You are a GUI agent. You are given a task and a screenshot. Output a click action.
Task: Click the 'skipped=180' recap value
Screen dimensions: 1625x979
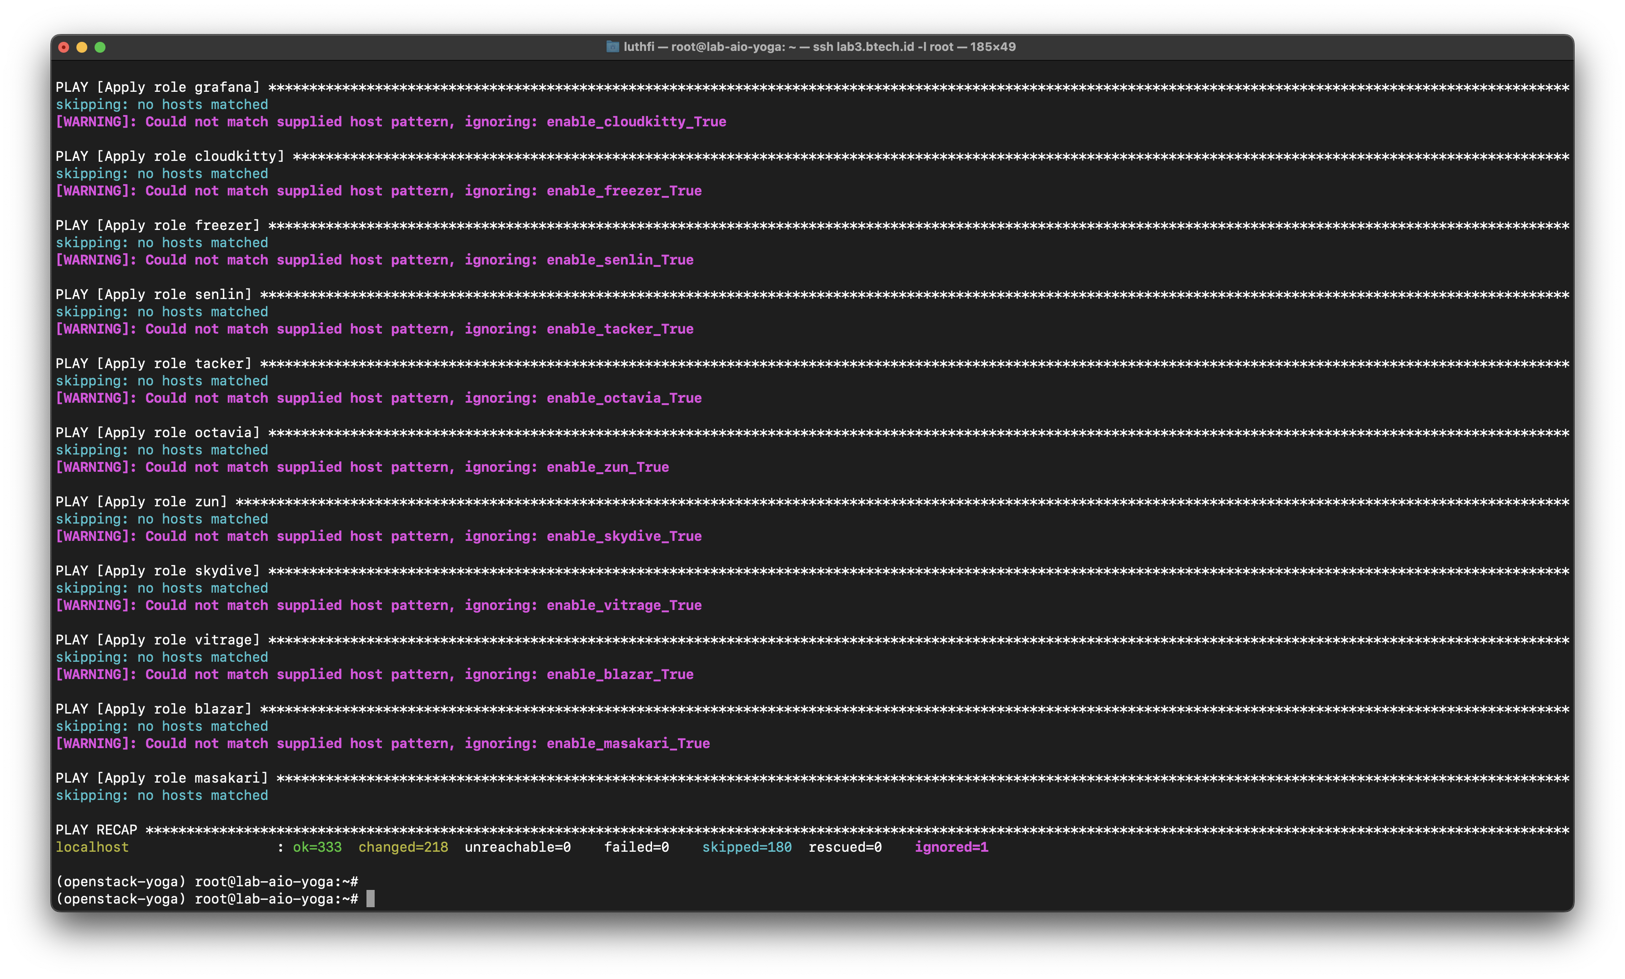pos(747,846)
